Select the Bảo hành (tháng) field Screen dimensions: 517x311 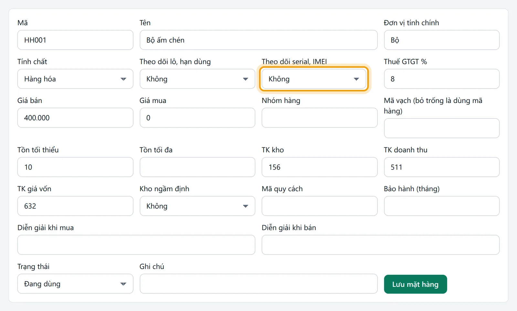tap(442, 206)
